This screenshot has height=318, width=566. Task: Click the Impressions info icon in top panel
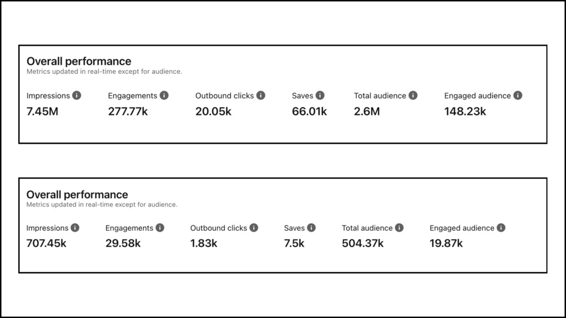coord(77,95)
